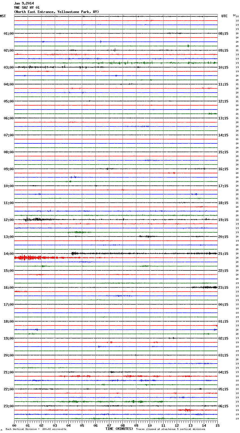The width and height of the screenshot is (240, 433).
Task: Click the 00:15 UTC time label
Action: coord(223,305)
